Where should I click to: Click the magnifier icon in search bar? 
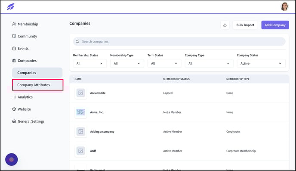point(77,41)
